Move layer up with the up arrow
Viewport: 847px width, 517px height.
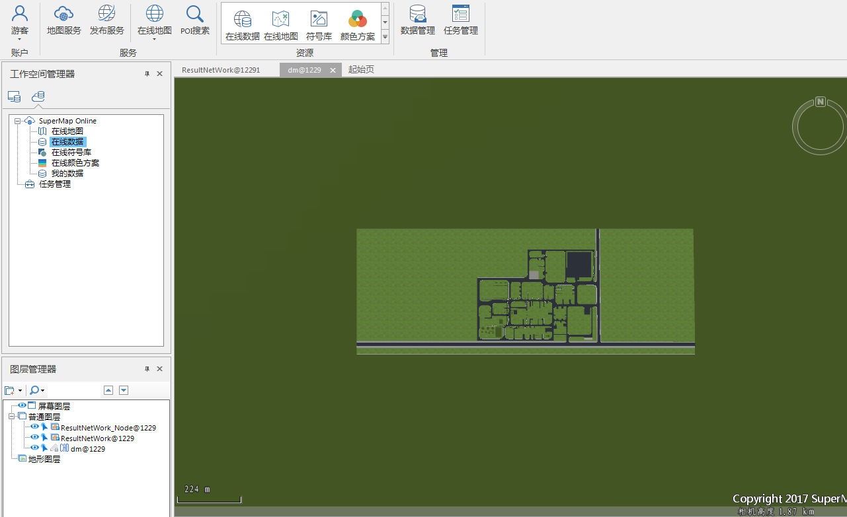coord(109,390)
